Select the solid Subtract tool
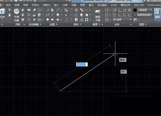Image resolution: width=161 pixels, height=116 pixels. (29, 15)
